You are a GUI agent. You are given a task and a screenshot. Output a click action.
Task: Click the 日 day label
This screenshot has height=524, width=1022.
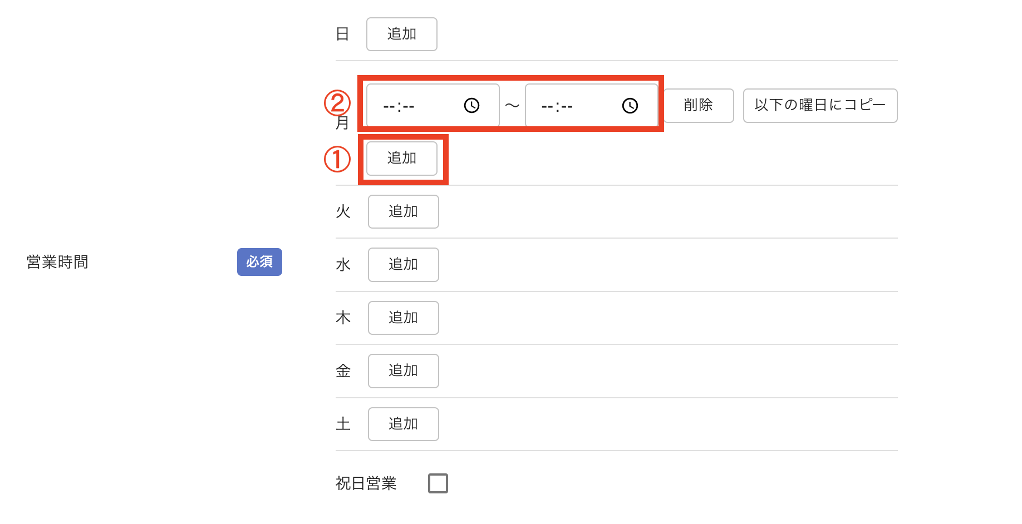coord(342,34)
